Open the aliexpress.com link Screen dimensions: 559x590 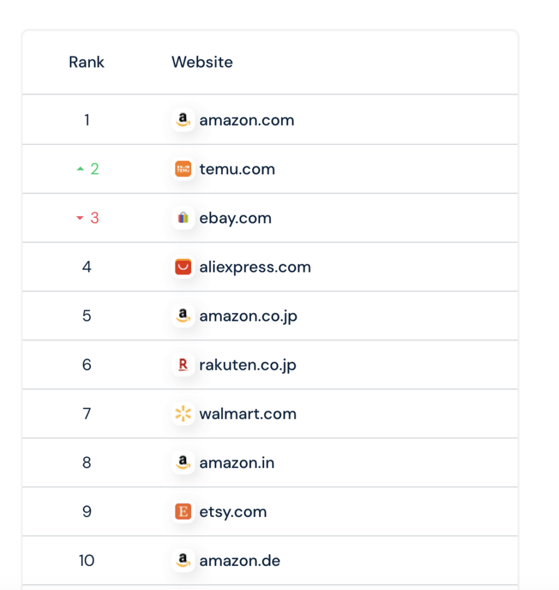(x=255, y=267)
